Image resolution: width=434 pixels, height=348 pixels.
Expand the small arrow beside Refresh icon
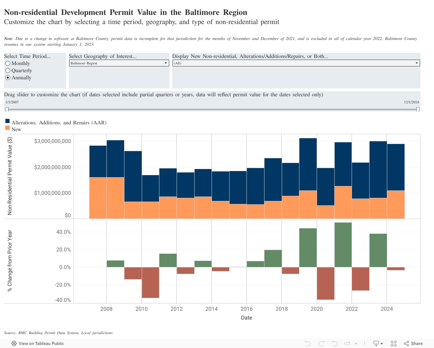coord(356,344)
